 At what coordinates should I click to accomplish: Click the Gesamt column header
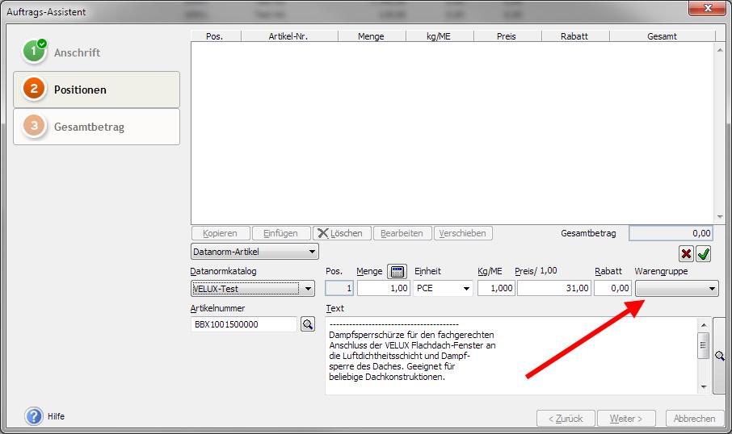pyautogui.click(x=662, y=36)
